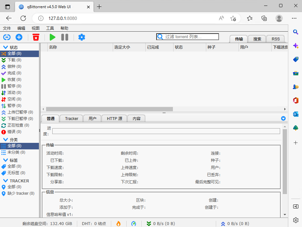The height and width of the screenshot is (227, 302).
Task: Collapse the 状态 filter section
Action: click(6, 47)
